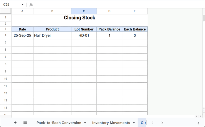Click the horizontal scroll right arrow
This screenshot has width=205, height=127.
pos(201,116)
